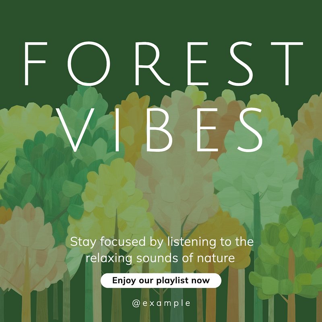The image size is (322, 322).
Task: Open the @example handle link
Action: 161,303
